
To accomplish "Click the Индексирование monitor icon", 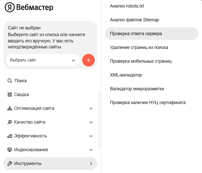I will pyautogui.click(x=10, y=150).
